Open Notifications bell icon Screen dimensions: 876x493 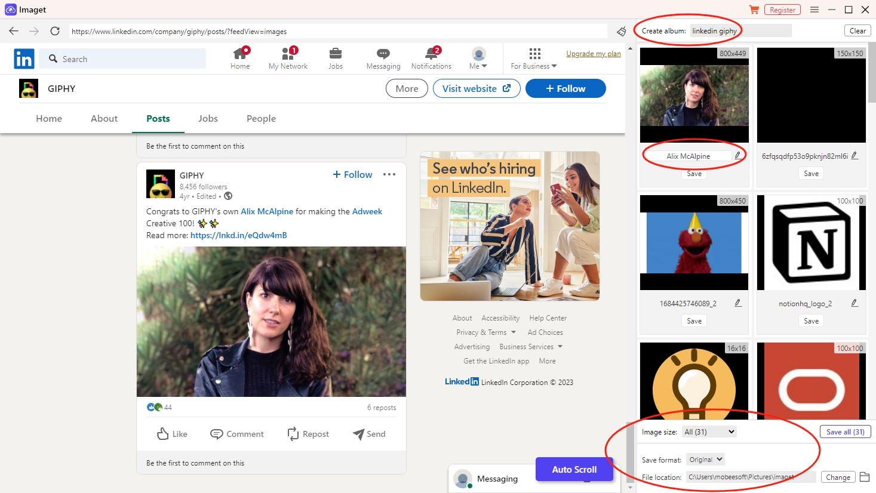click(x=431, y=54)
